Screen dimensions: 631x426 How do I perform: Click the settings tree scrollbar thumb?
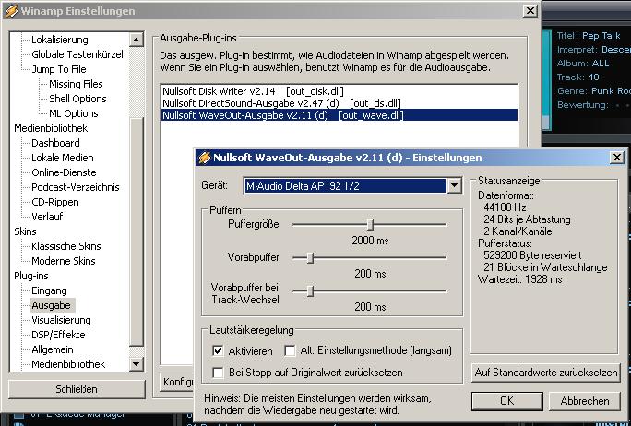coord(136,232)
